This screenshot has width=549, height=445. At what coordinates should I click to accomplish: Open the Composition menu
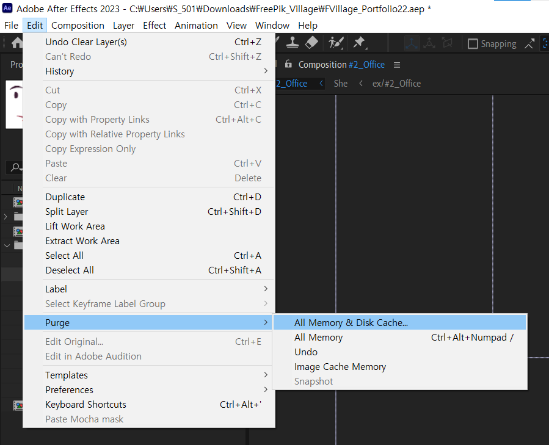coord(78,25)
